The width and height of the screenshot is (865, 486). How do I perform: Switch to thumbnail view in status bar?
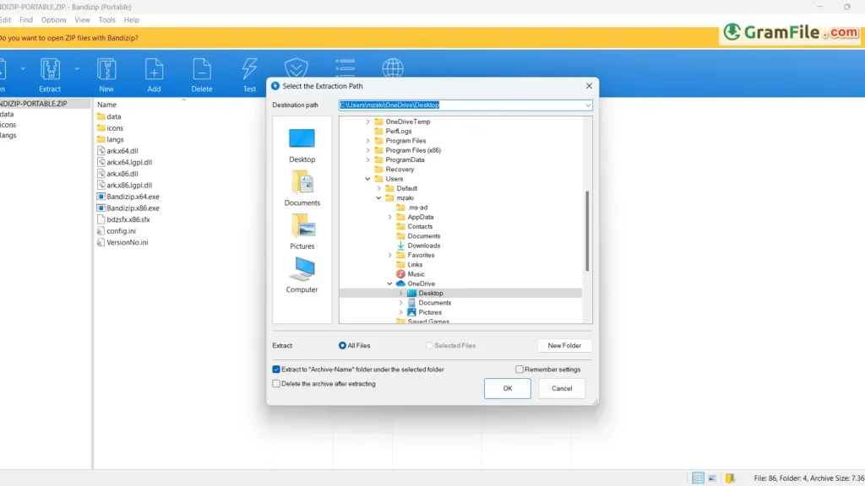712,478
